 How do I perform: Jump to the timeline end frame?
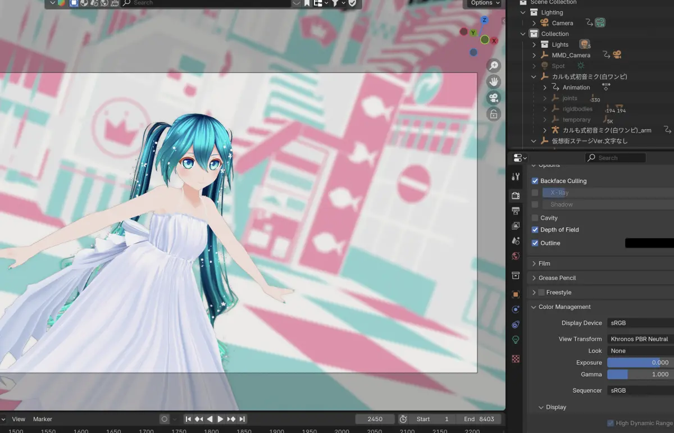click(242, 419)
